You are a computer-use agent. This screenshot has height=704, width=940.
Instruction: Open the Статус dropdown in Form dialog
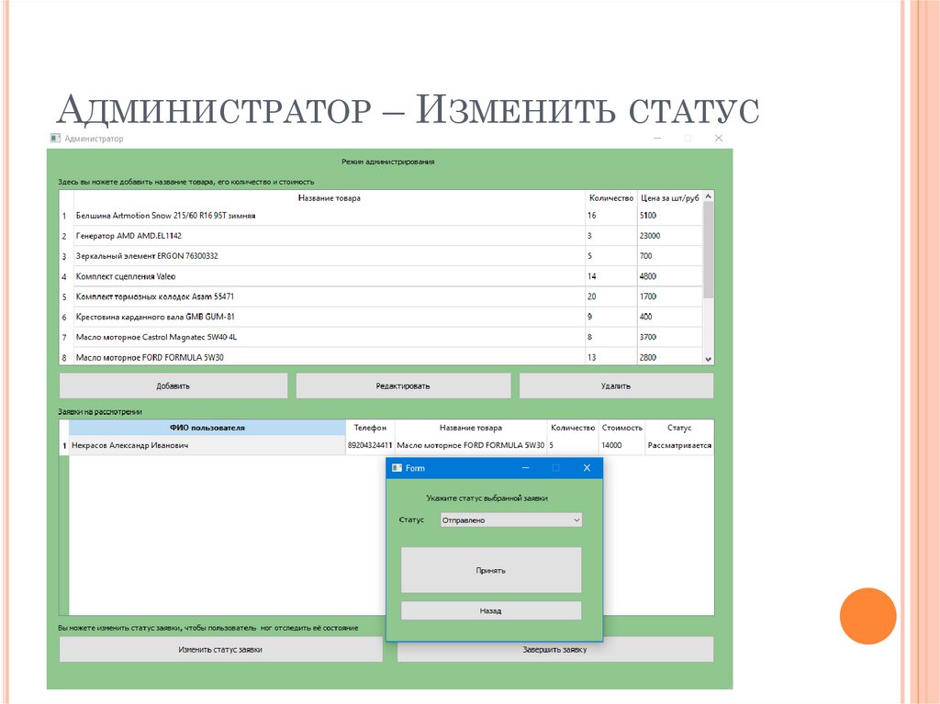pos(510,520)
